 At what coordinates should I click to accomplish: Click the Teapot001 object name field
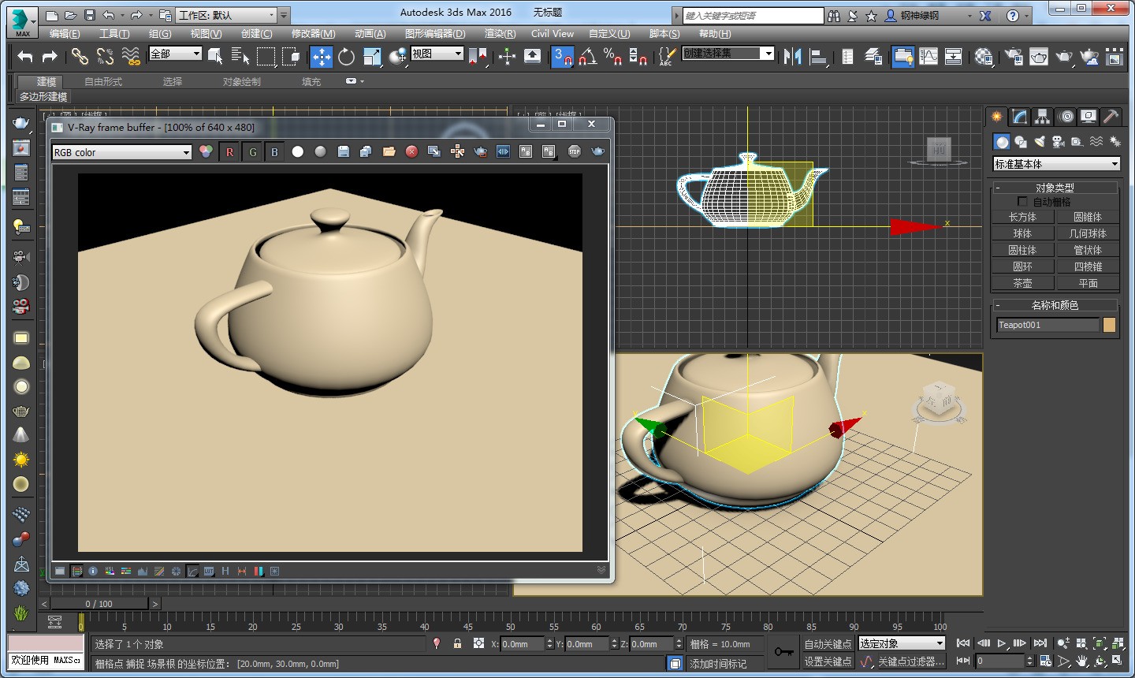point(1048,325)
